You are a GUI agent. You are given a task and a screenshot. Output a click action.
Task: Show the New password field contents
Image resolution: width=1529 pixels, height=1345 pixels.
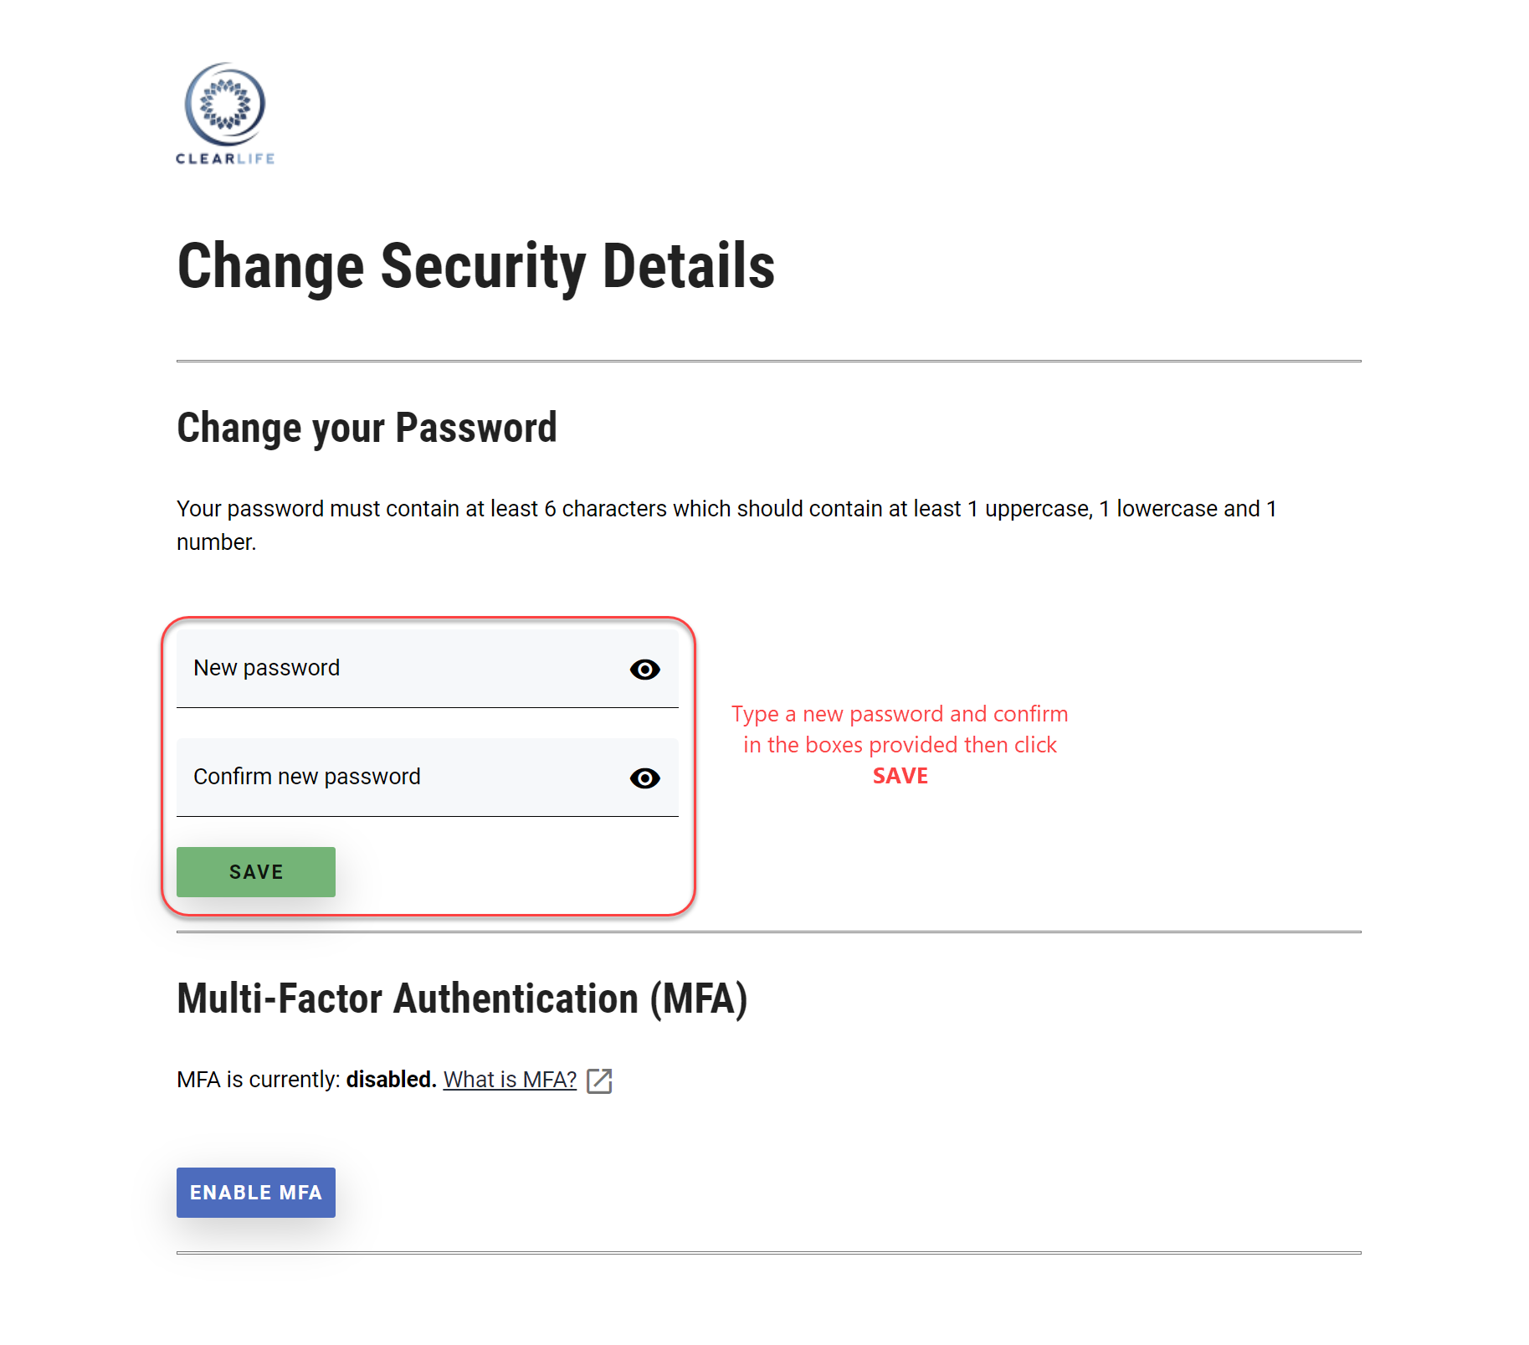pos(644,670)
